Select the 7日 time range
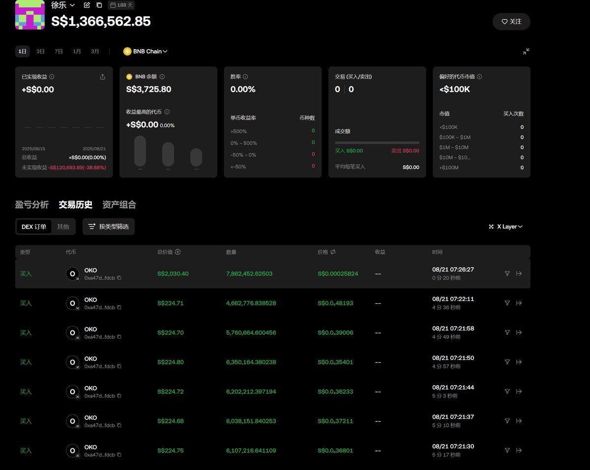Screen dimensions: 590x470 pos(59,51)
